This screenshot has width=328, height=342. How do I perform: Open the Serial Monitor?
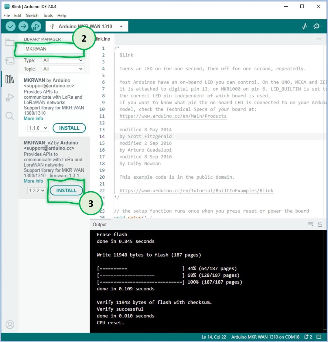point(317,26)
